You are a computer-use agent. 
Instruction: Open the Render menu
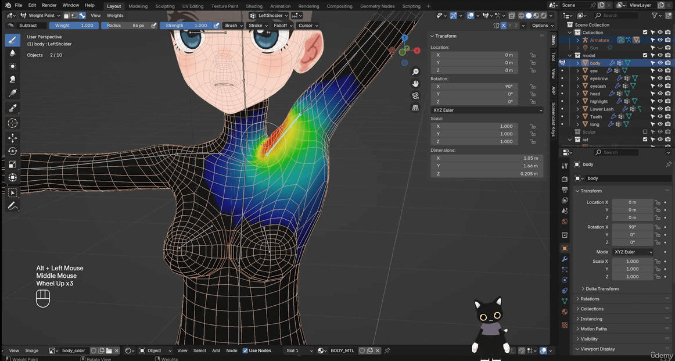coord(49,5)
